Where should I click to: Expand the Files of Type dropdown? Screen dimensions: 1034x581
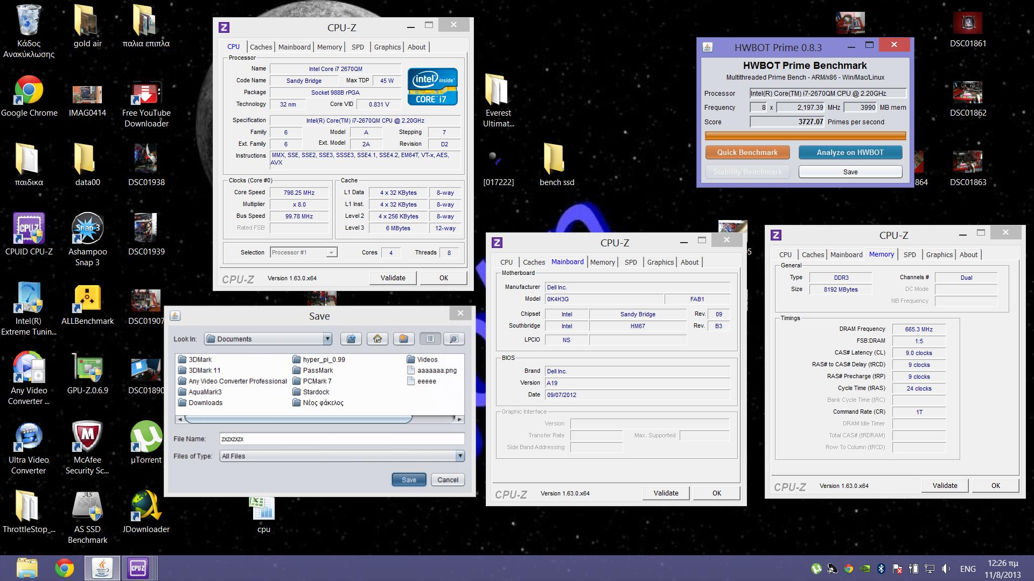[x=460, y=456]
